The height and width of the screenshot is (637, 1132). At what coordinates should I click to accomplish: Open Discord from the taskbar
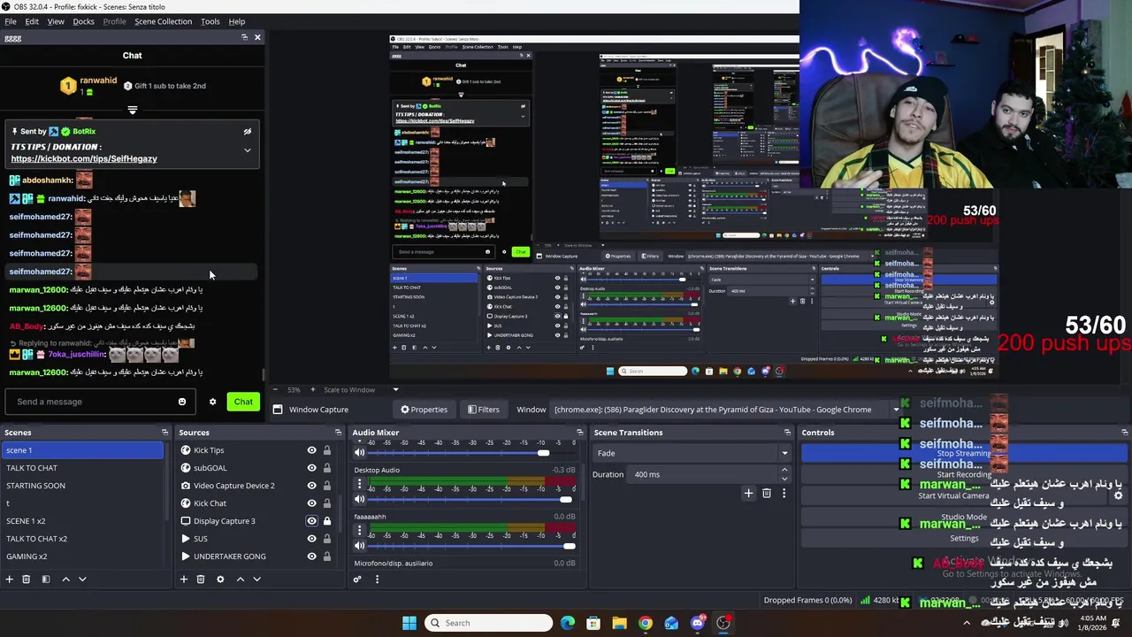click(698, 623)
